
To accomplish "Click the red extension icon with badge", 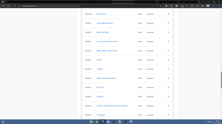I will [182, 6].
